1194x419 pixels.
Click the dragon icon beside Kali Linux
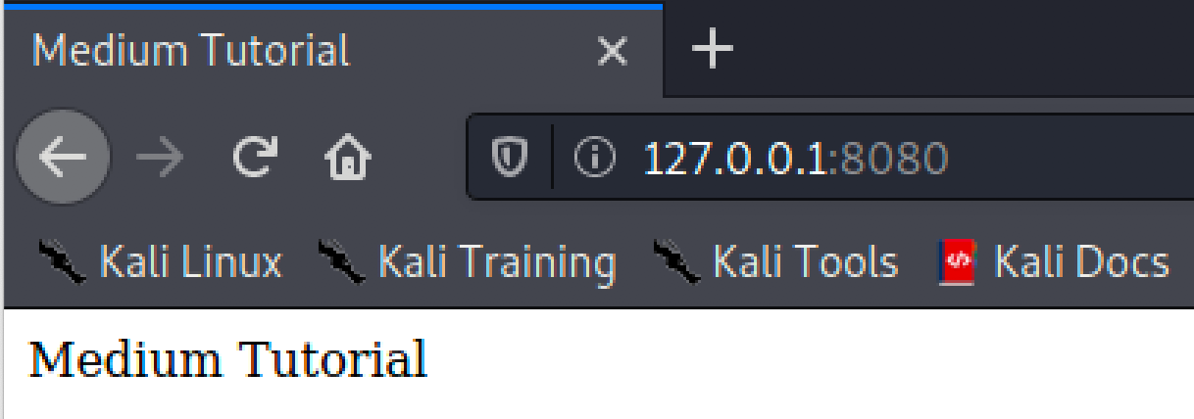point(63,261)
